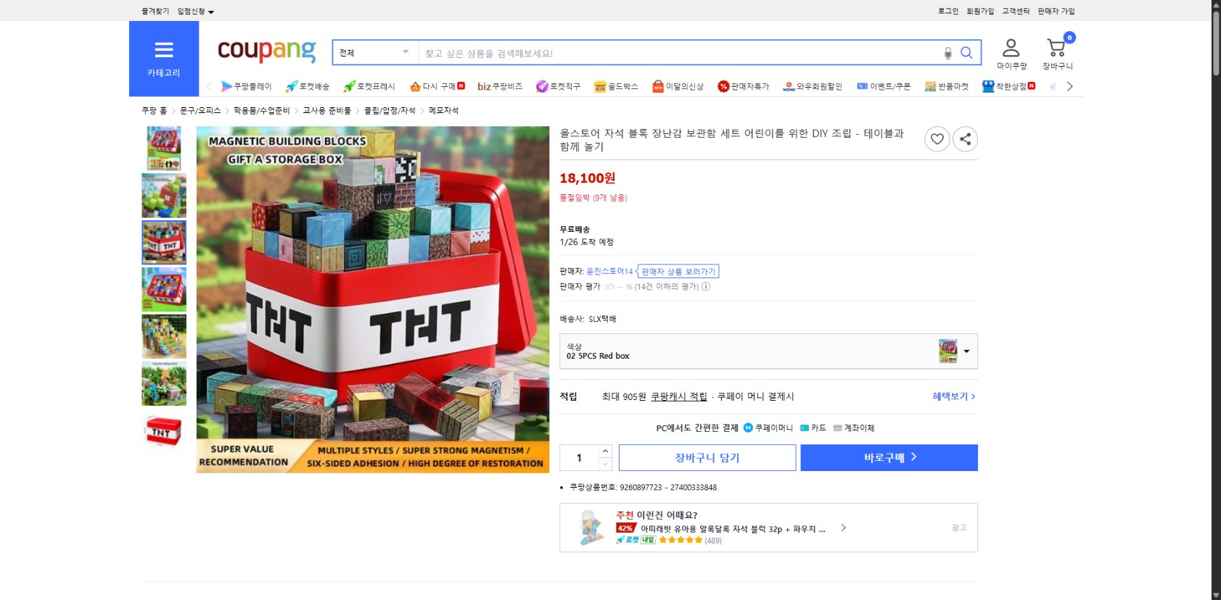1221x600 pixels.
Task: Click the share icon beside product title
Action: point(965,139)
